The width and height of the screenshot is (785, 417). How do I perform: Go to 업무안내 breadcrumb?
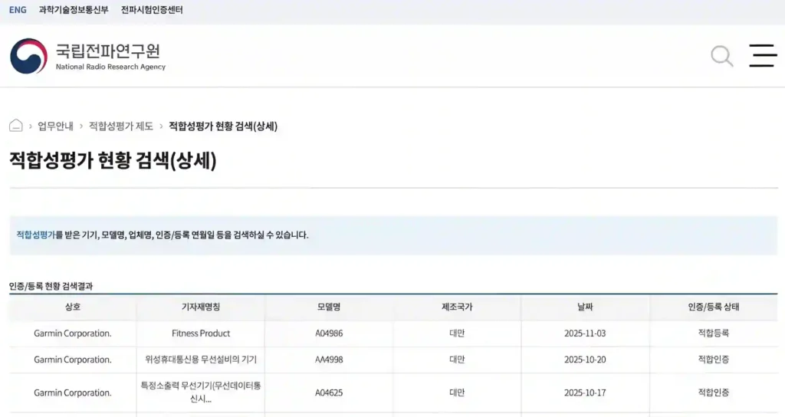tap(55, 126)
